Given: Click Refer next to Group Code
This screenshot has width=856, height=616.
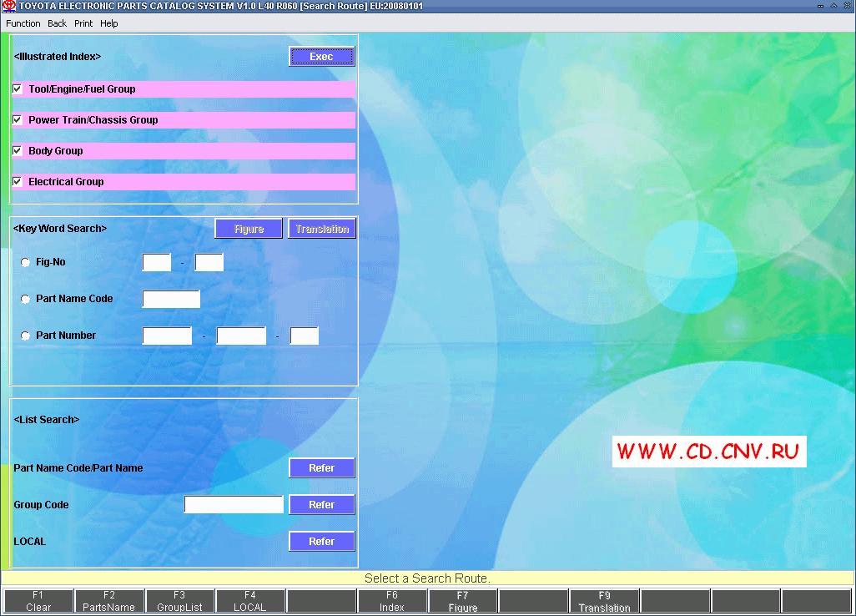Looking at the screenshot, I should point(321,505).
